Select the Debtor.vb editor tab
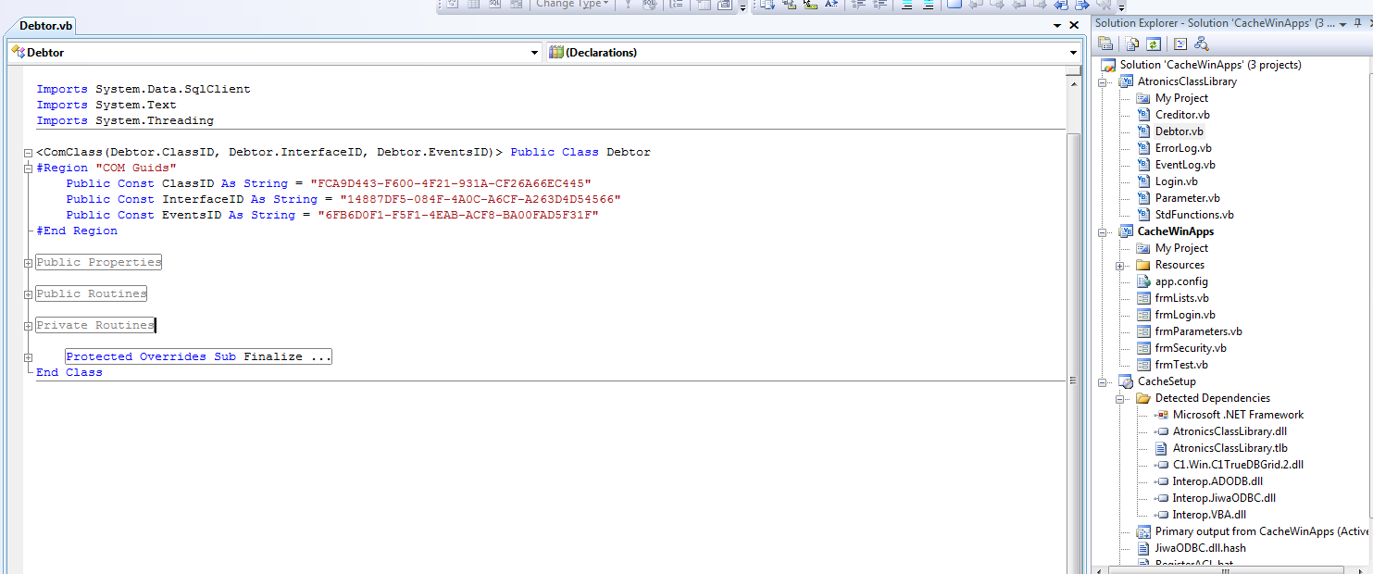The image size is (1373, 574). coord(46,26)
